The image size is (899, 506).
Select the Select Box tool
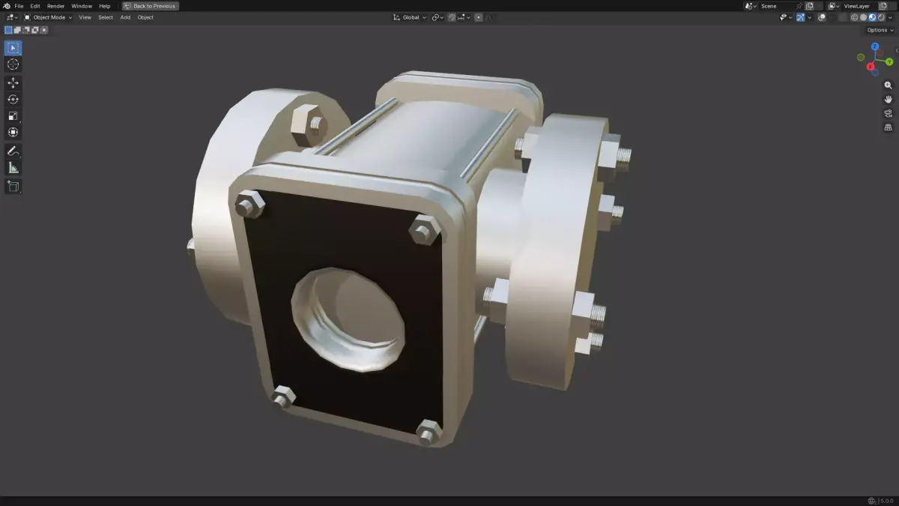point(13,48)
